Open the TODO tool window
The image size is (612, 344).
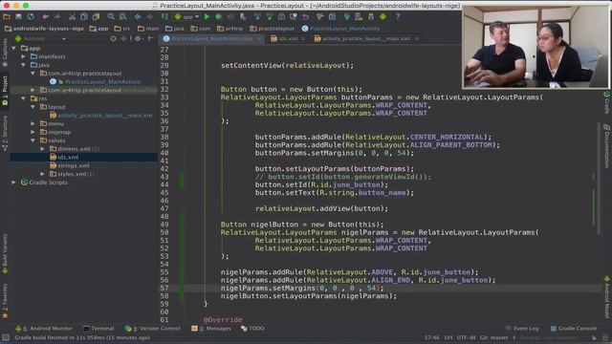(252, 329)
